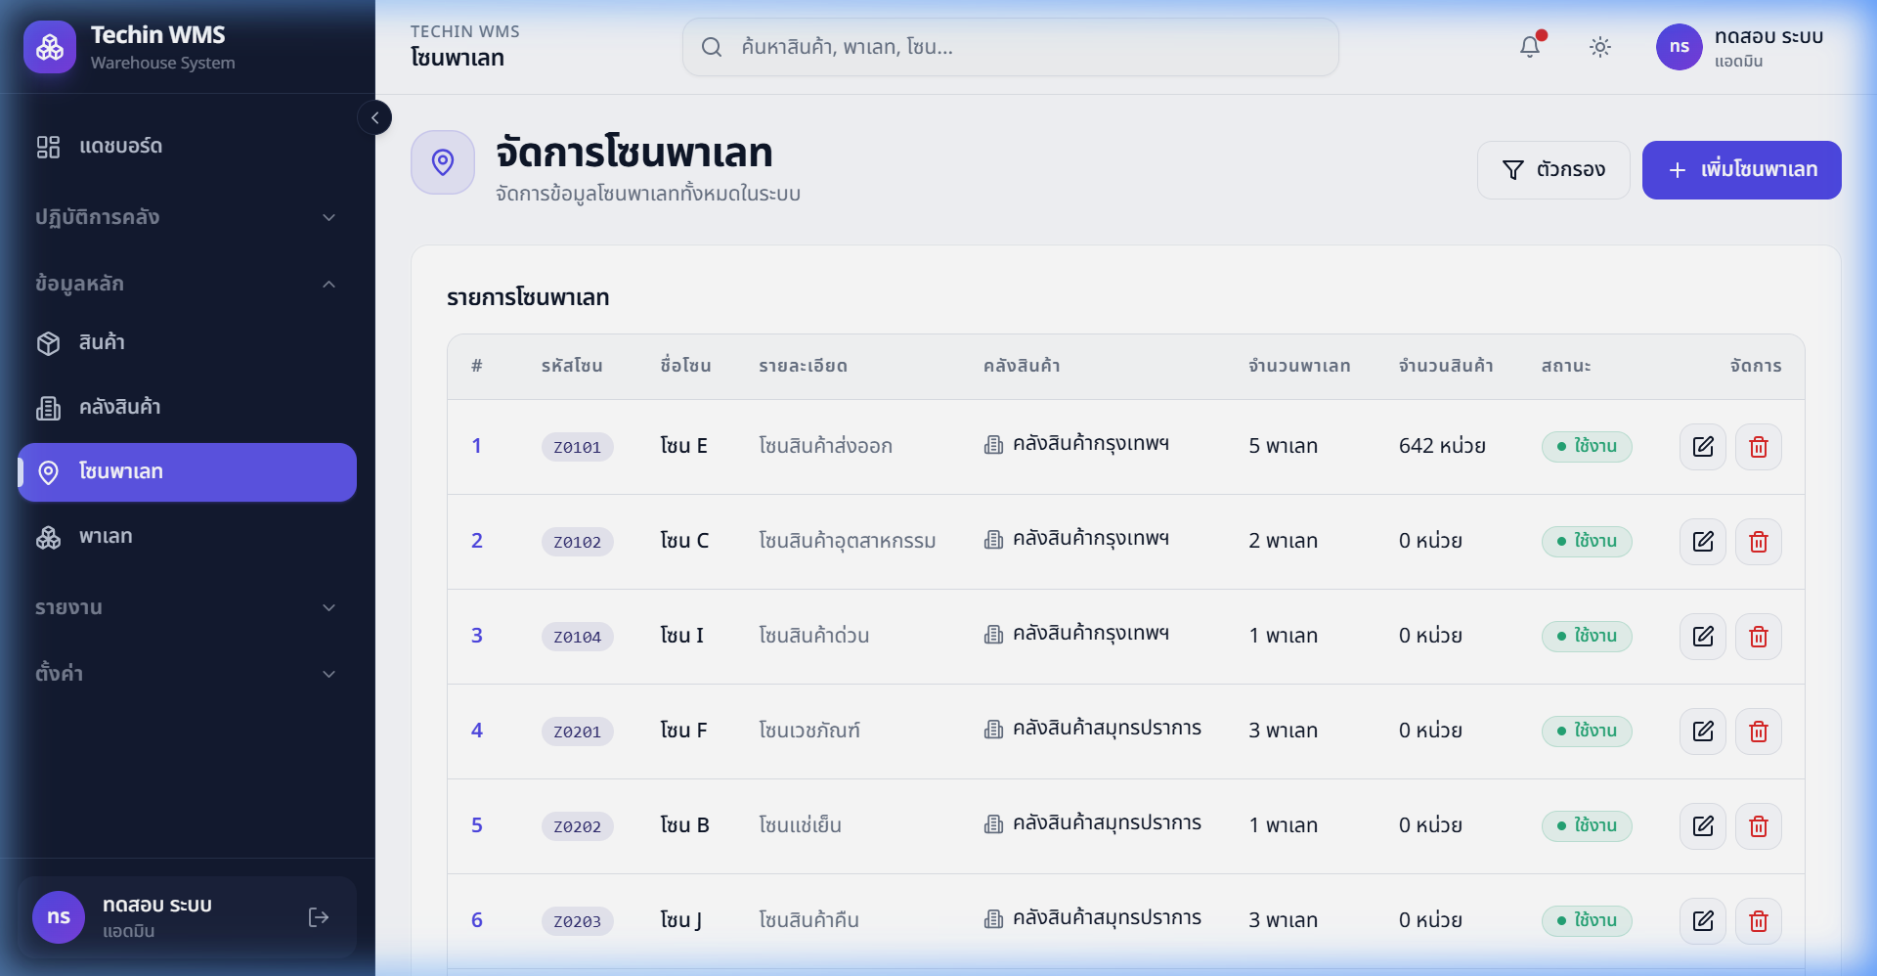Click ใช้งาน status badge of Z0202

(1587, 825)
